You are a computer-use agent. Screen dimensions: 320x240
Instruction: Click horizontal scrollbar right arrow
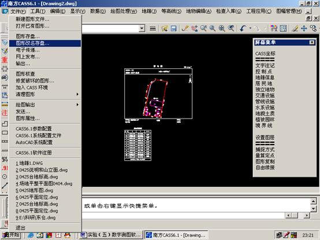307,215
